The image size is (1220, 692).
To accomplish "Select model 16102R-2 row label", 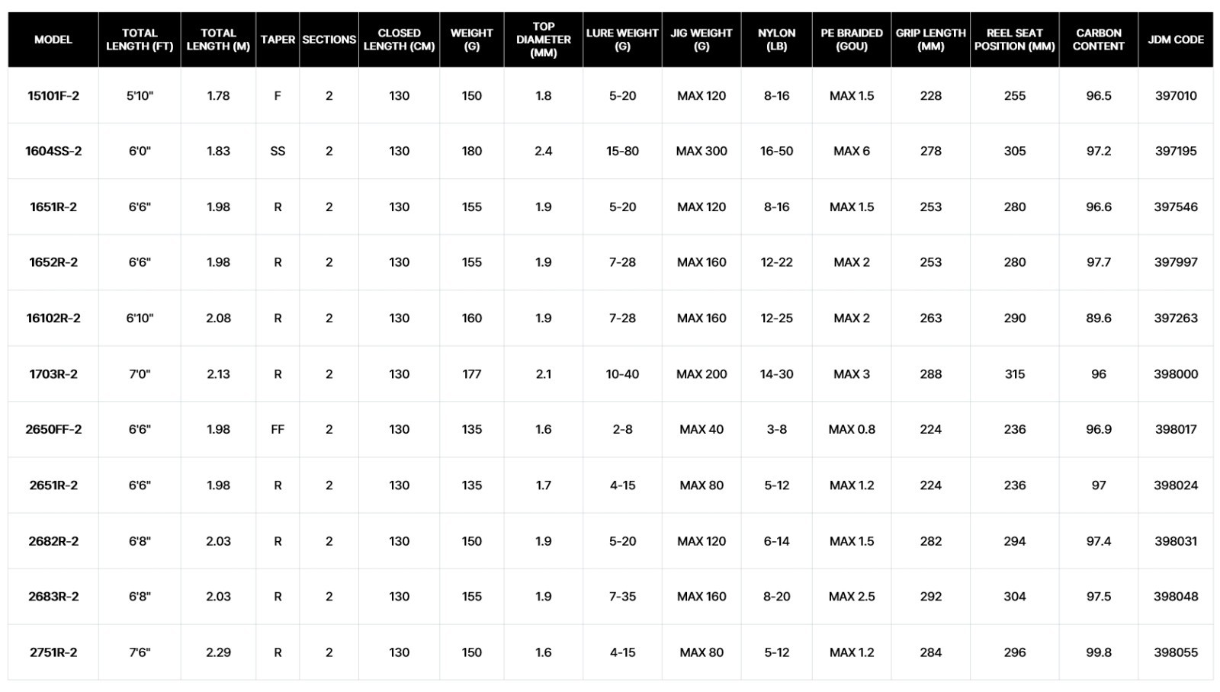I will coord(53,319).
